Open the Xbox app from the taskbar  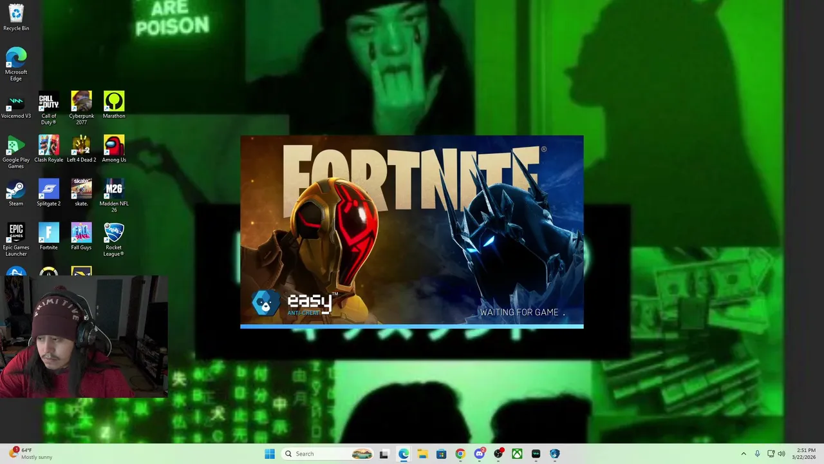517,454
